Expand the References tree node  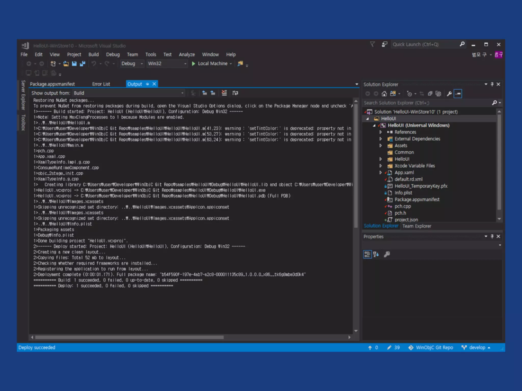(x=381, y=132)
